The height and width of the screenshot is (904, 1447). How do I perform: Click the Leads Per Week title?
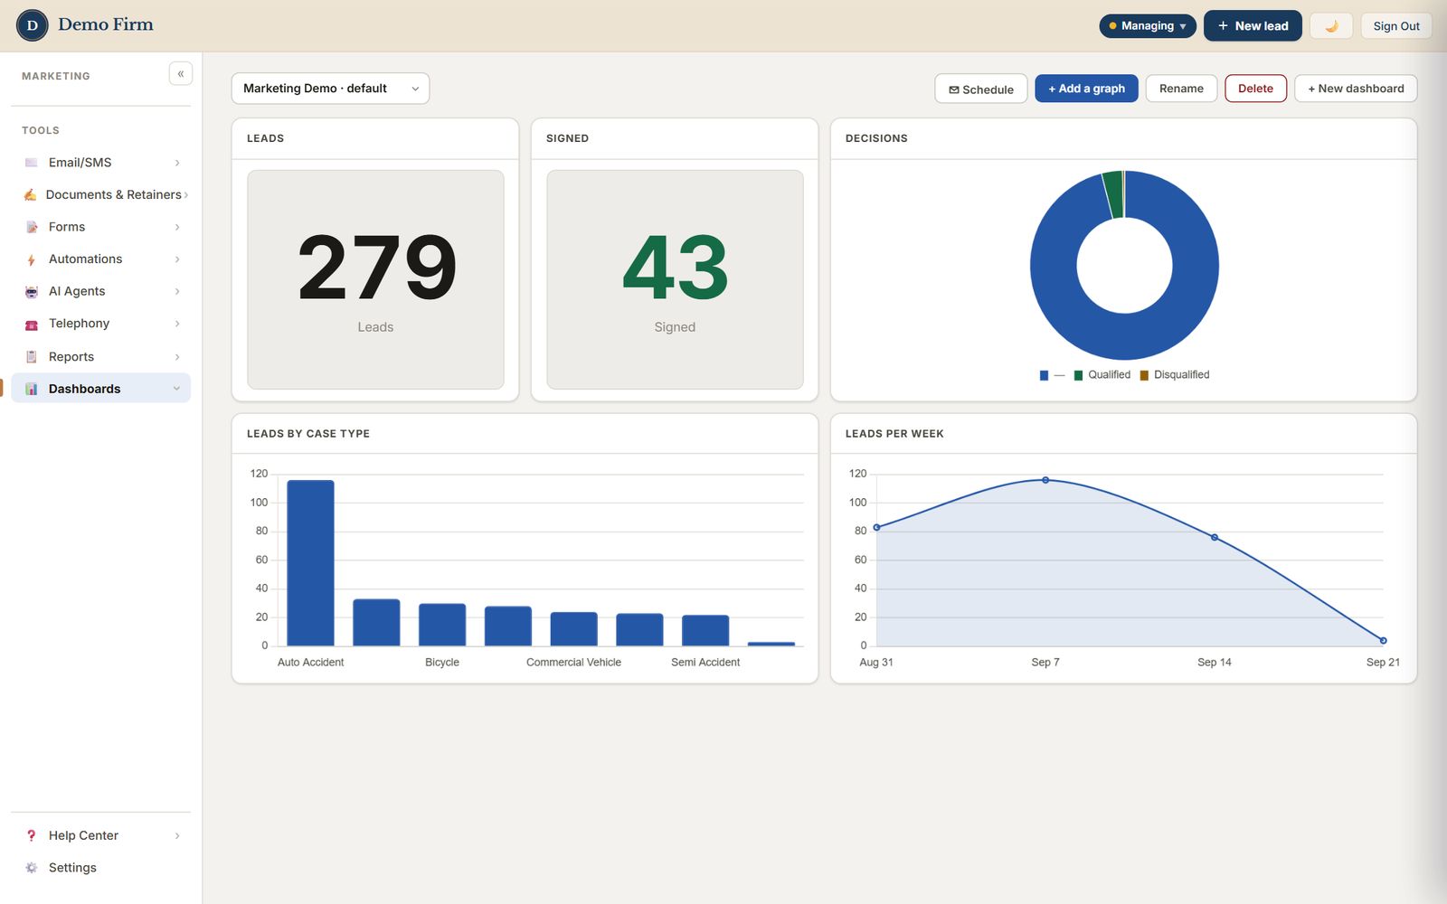[x=894, y=434]
